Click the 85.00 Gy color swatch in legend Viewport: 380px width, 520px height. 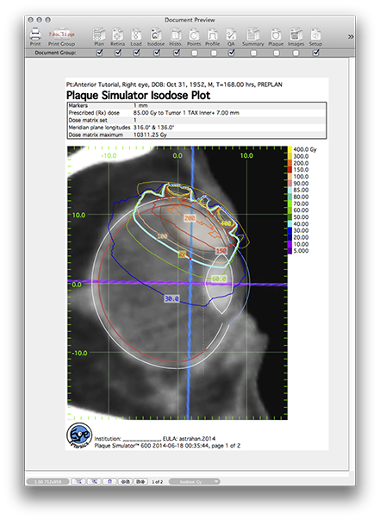[x=290, y=190]
